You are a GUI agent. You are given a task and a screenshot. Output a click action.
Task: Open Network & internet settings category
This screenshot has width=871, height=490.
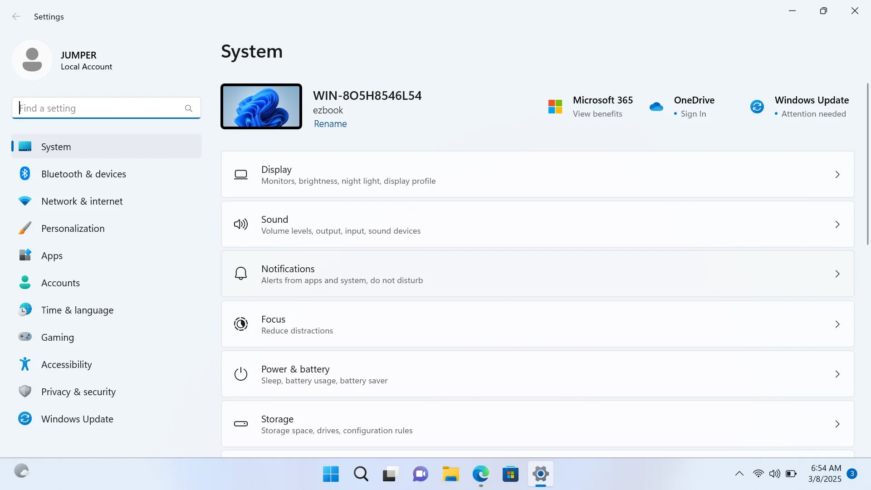(82, 201)
